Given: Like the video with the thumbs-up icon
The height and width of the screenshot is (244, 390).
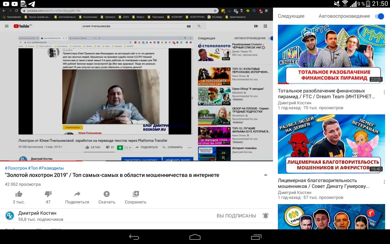Looking at the screenshot, I should point(19,194).
